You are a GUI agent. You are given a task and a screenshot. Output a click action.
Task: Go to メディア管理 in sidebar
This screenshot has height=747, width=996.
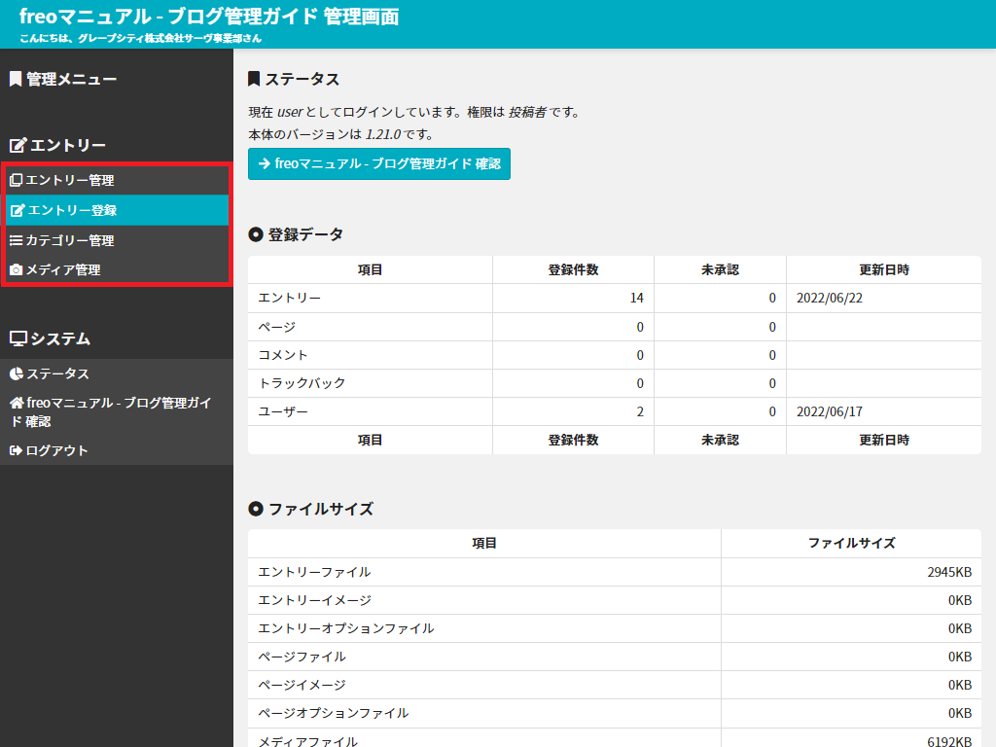117,270
